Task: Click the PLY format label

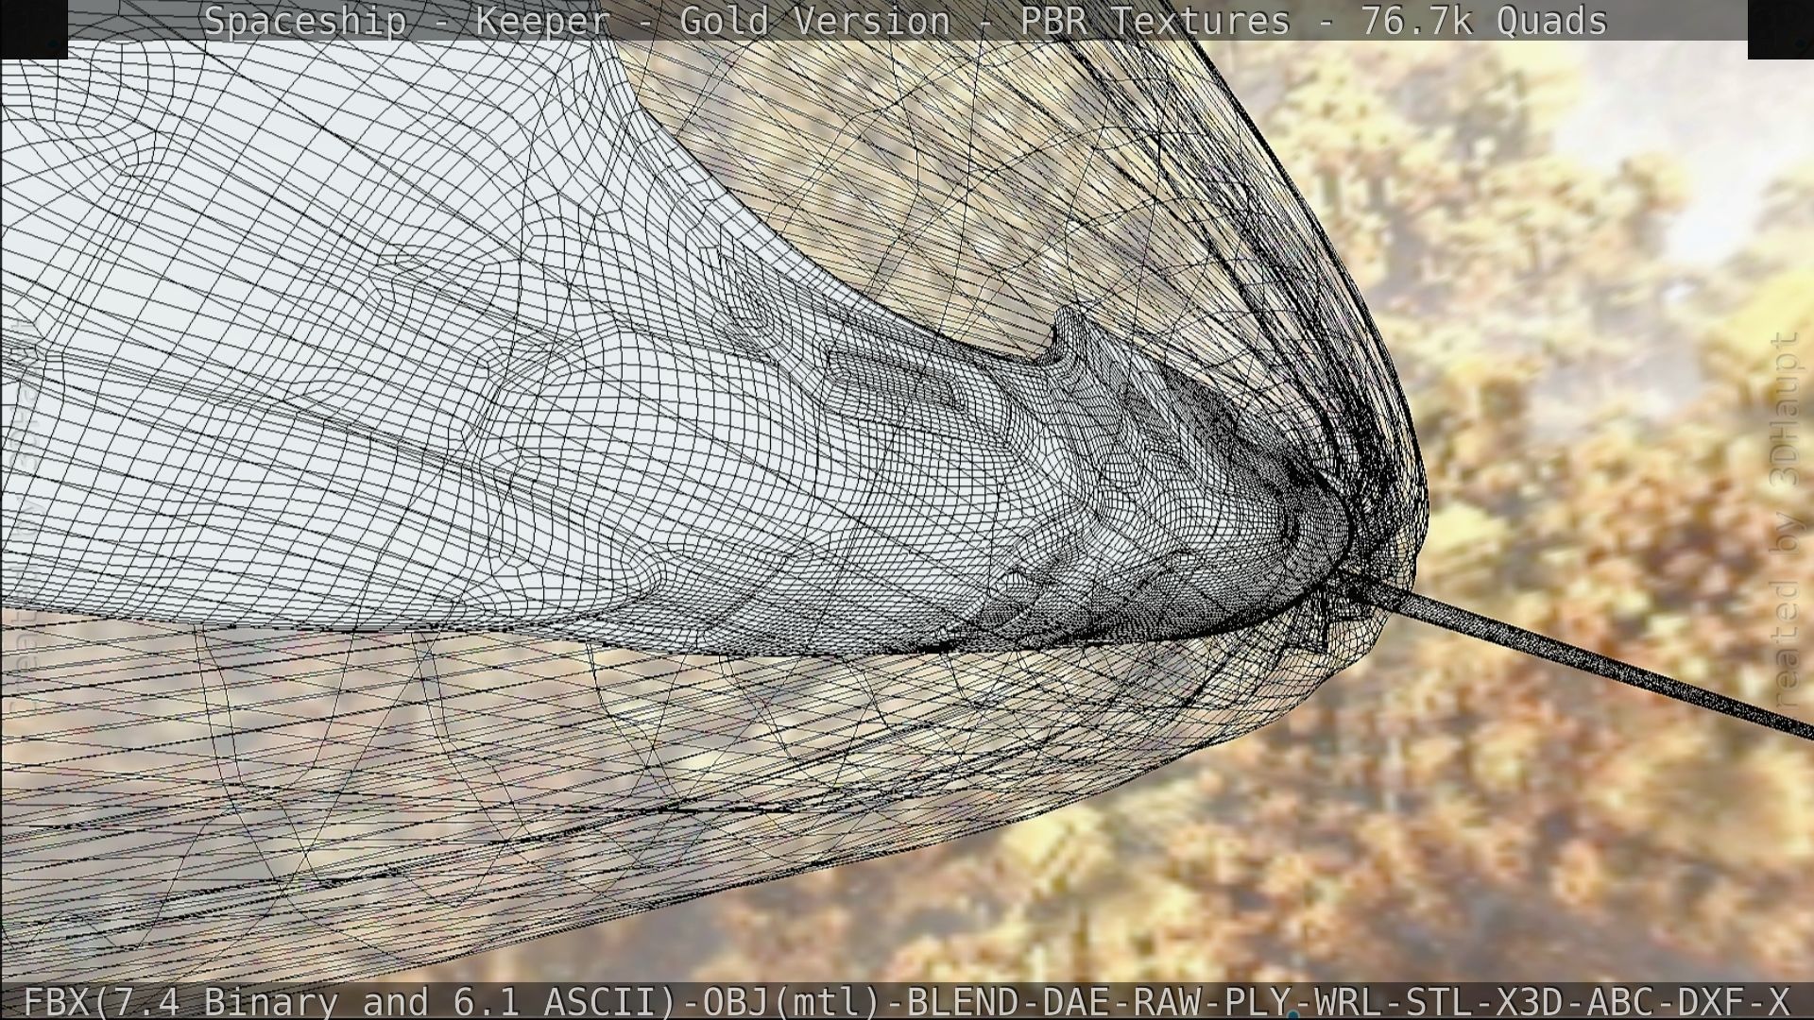Action: point(1259,1001)
